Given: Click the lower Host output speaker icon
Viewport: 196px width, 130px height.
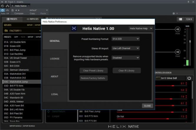Looking at the screenshot, I should [178, 52].
